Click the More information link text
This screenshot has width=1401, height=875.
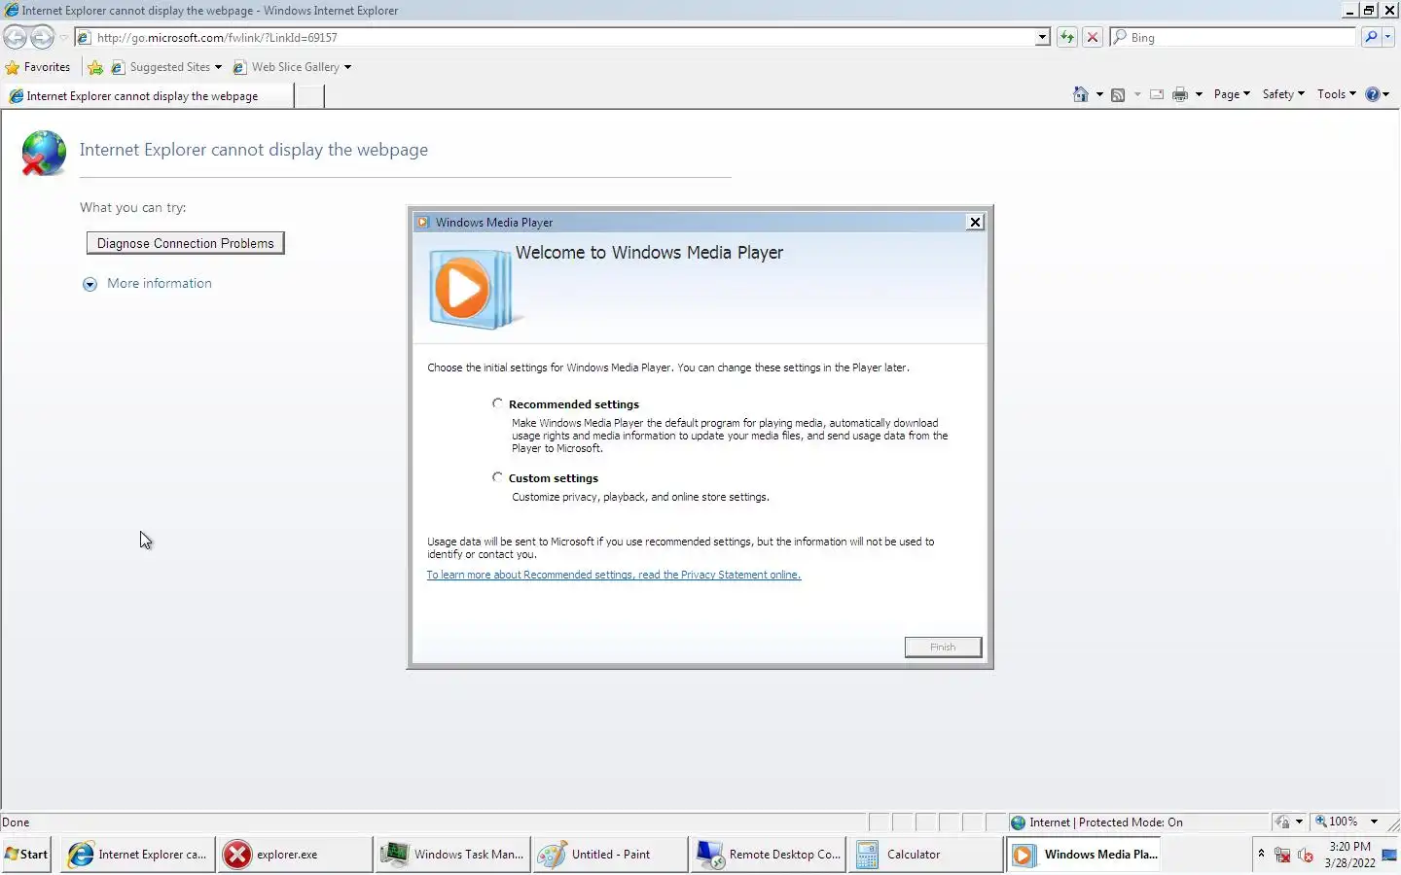(160, 284)
